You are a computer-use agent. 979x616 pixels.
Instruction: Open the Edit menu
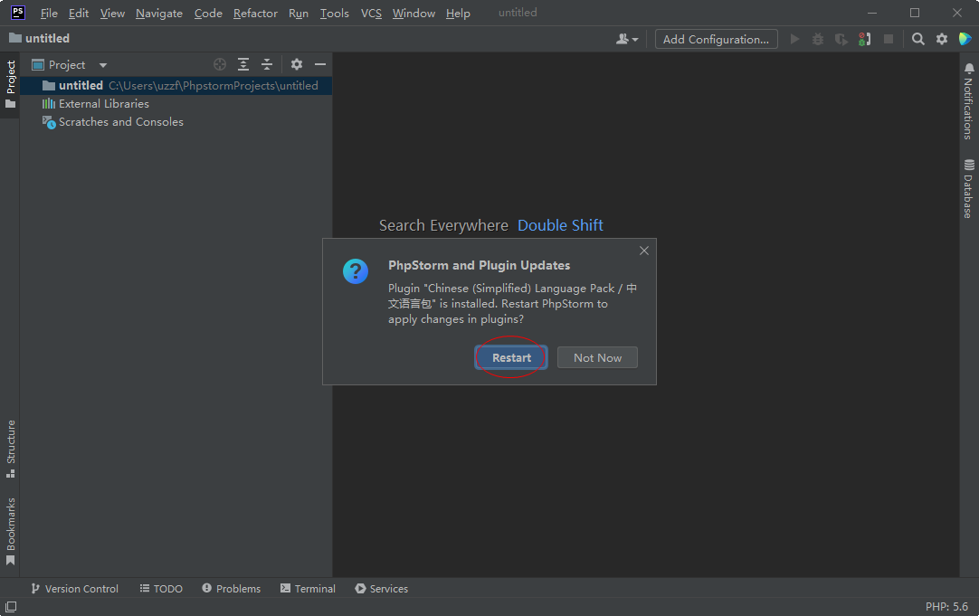[x=79, y=13]
